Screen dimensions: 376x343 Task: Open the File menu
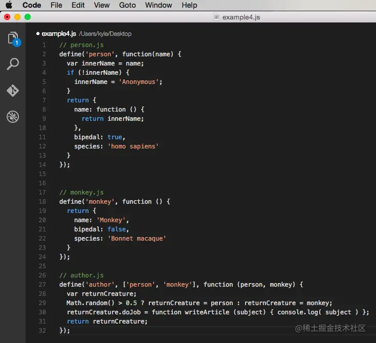coord(56,5)
